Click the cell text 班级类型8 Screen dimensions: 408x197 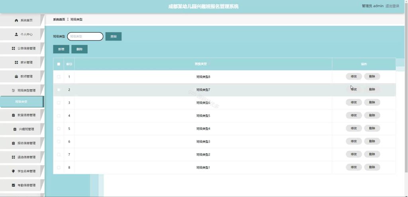pyautogui.click(x=203, y=77)
